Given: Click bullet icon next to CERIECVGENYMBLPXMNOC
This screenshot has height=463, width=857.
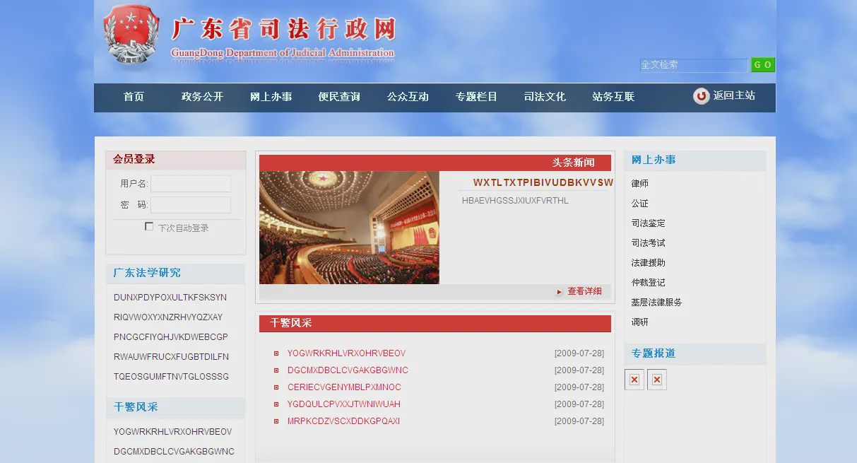Looking at the screenshot, I should click(x=276, y=387).
